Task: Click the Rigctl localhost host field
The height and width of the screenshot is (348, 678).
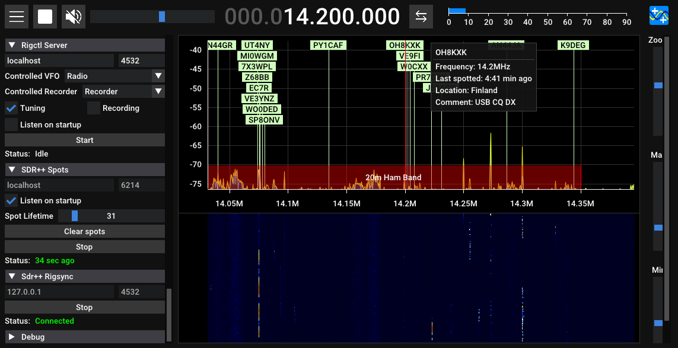Action: (x=59, y=60)
